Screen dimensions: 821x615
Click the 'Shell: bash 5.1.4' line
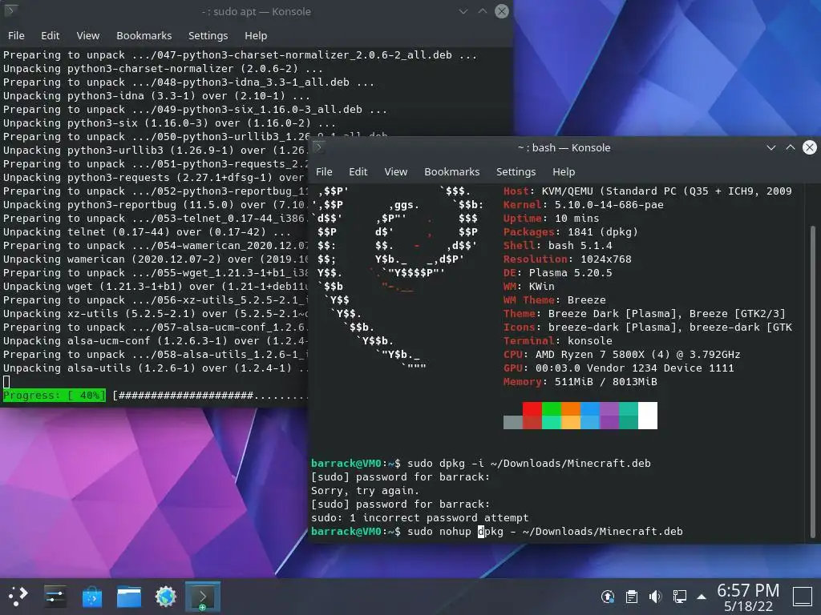(x=558, y=245)
